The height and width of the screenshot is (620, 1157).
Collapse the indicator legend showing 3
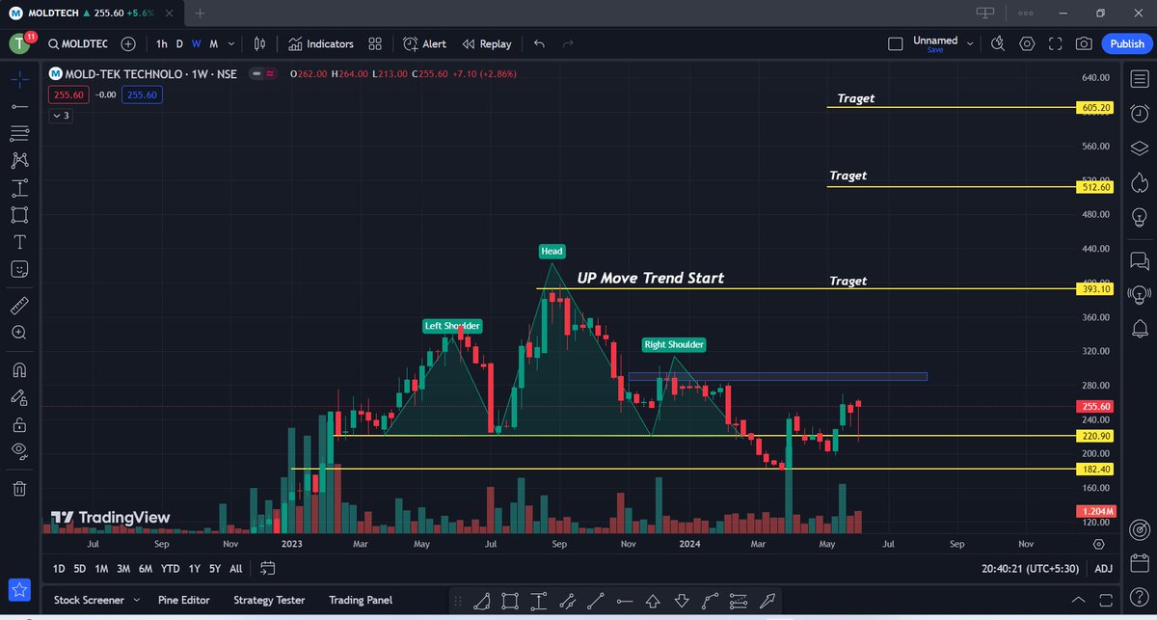click(x=60, y=116)
